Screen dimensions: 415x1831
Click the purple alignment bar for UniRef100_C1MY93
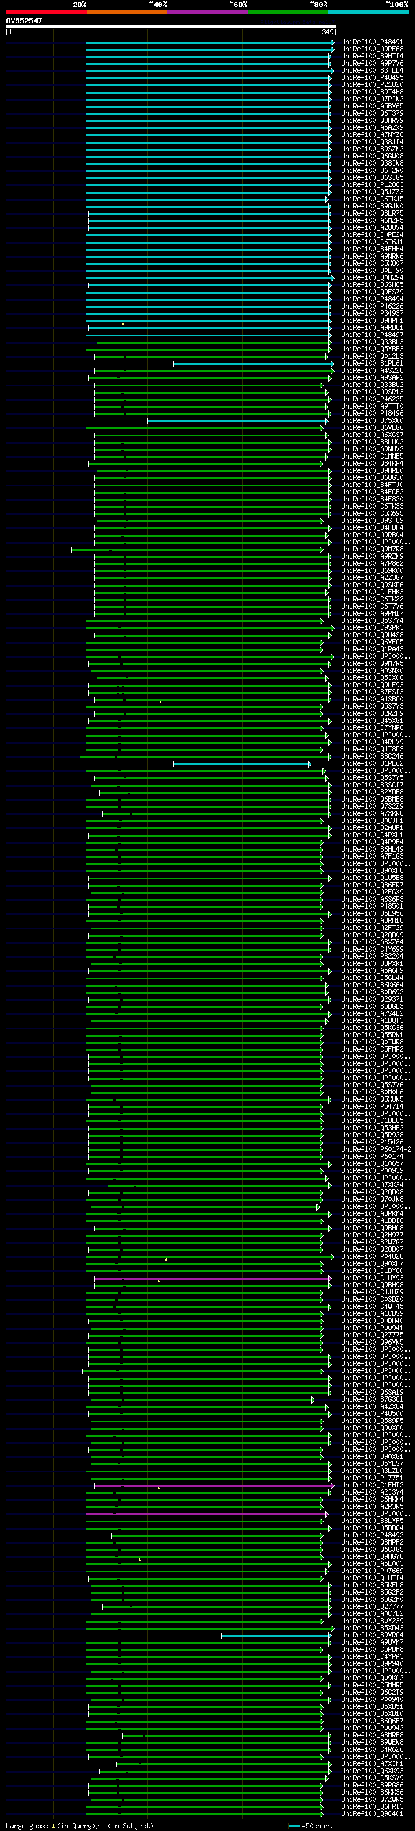[212, 1279]
